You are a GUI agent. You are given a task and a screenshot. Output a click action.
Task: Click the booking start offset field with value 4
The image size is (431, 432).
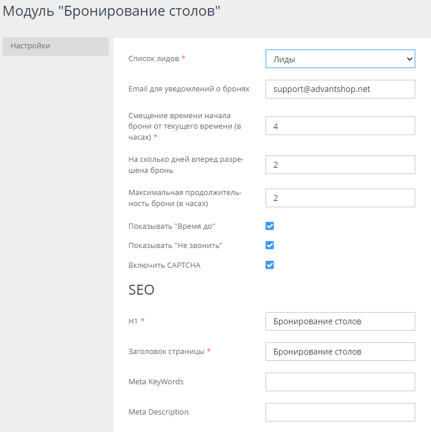(340, 126)
